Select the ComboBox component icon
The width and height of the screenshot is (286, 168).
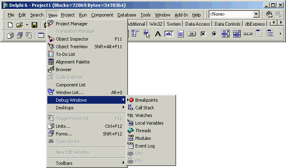point(237,34)
